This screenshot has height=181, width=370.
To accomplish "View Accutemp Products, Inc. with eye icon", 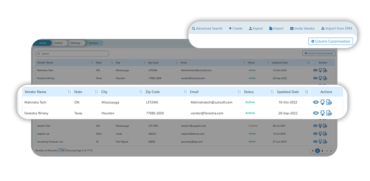I will (315, 142).
